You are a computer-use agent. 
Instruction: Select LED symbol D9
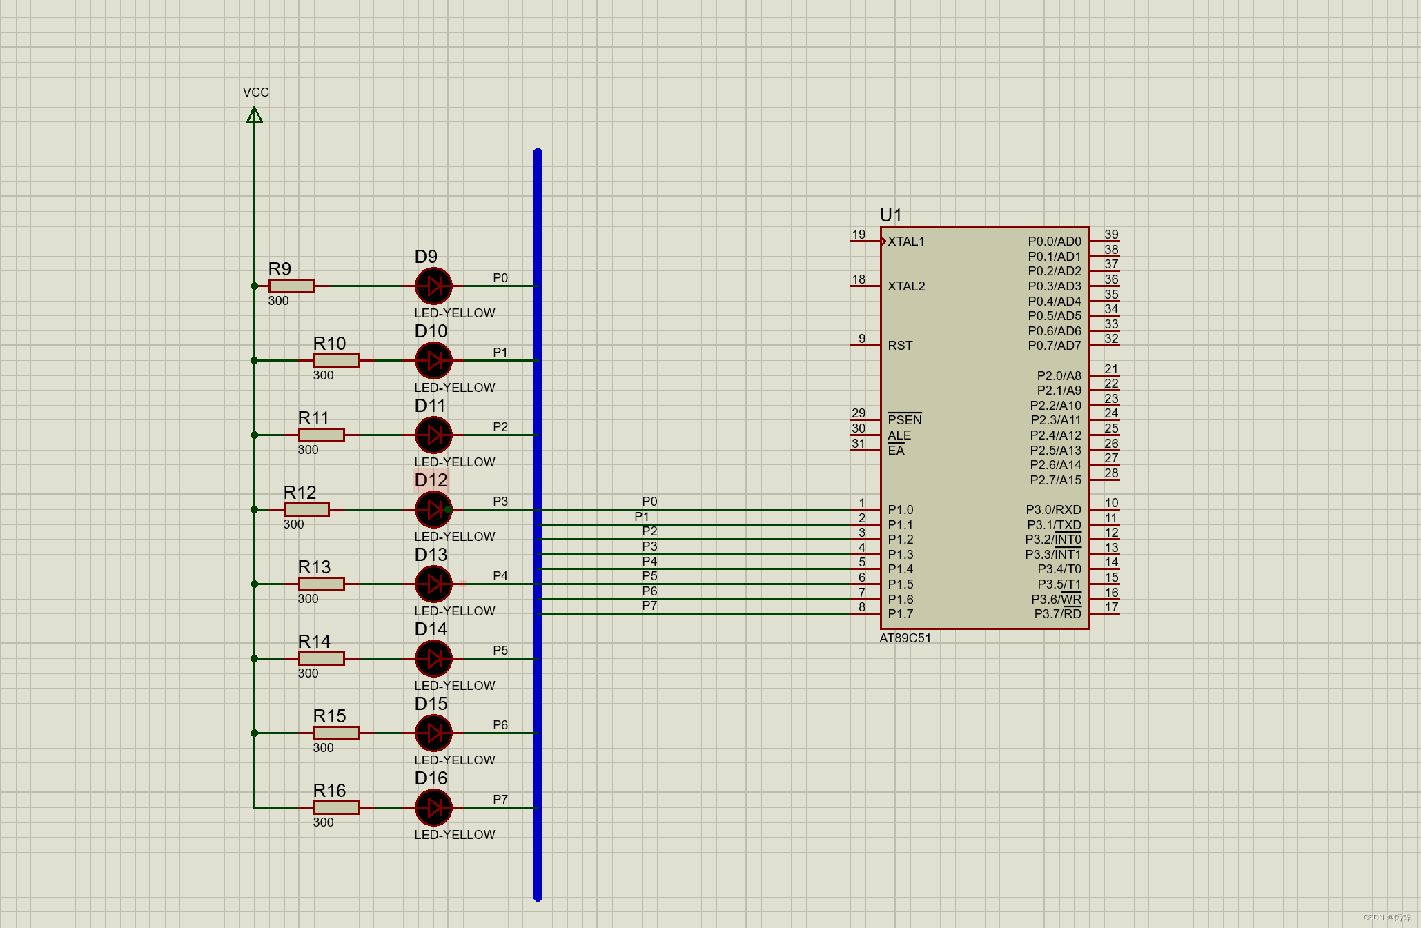(433, 286)
